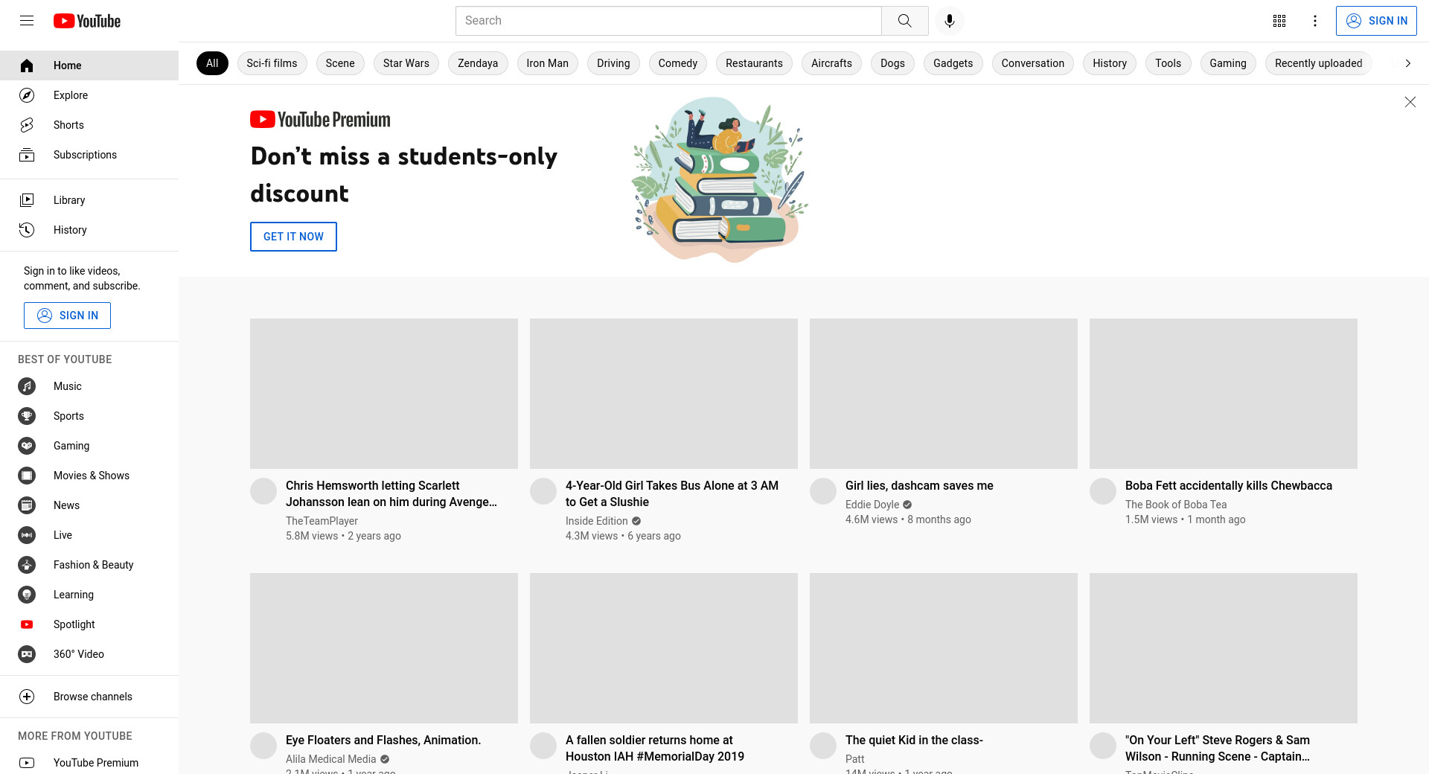
Task: Select the All filter chip
Action: pos(212,63)
